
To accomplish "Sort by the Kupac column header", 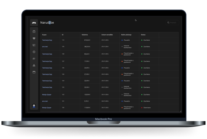I will tap(44, 35).
